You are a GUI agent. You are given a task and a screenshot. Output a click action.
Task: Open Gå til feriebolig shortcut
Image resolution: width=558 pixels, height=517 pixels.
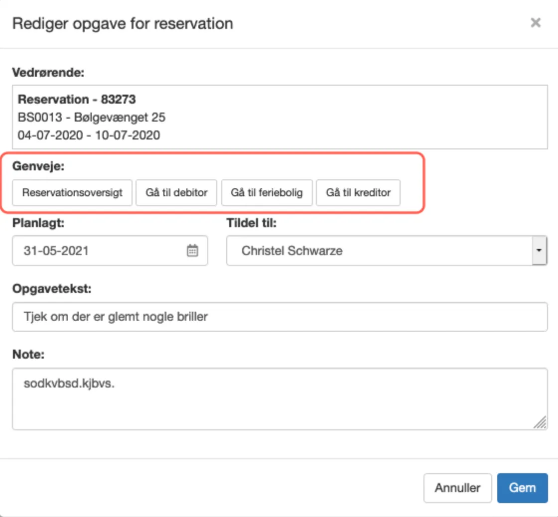(267, 193)
